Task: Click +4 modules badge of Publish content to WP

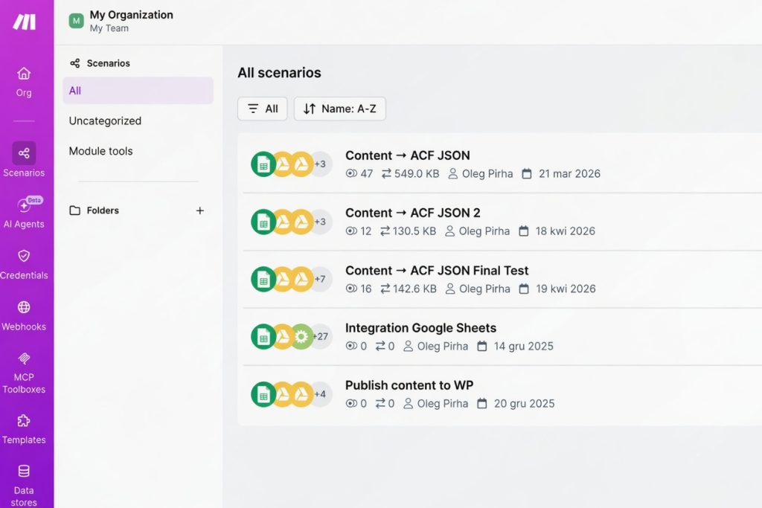Action: (x=320, y=394)
